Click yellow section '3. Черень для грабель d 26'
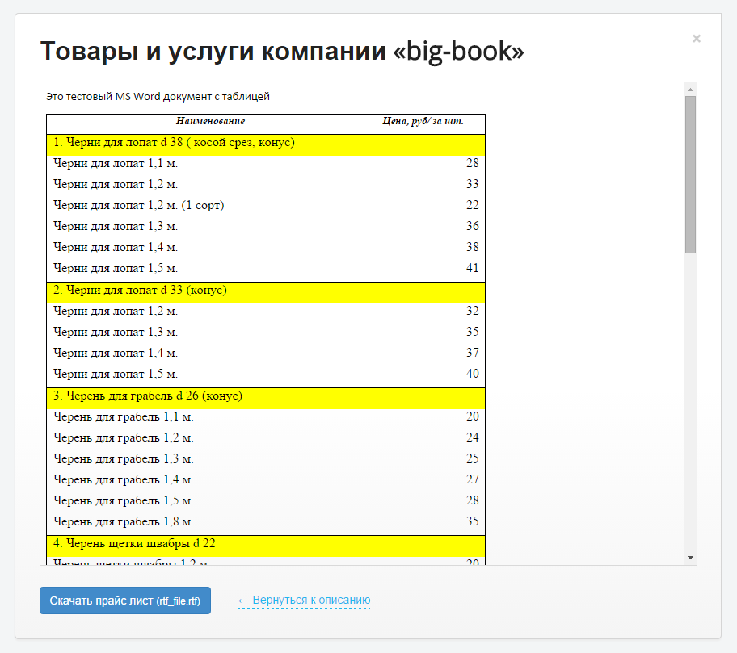The width and height of the screenshot is (737, 653). [148, 396]
